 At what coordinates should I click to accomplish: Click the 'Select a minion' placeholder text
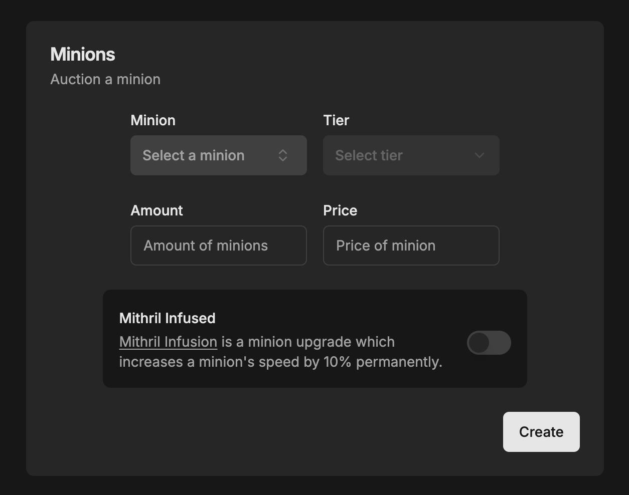194,155
